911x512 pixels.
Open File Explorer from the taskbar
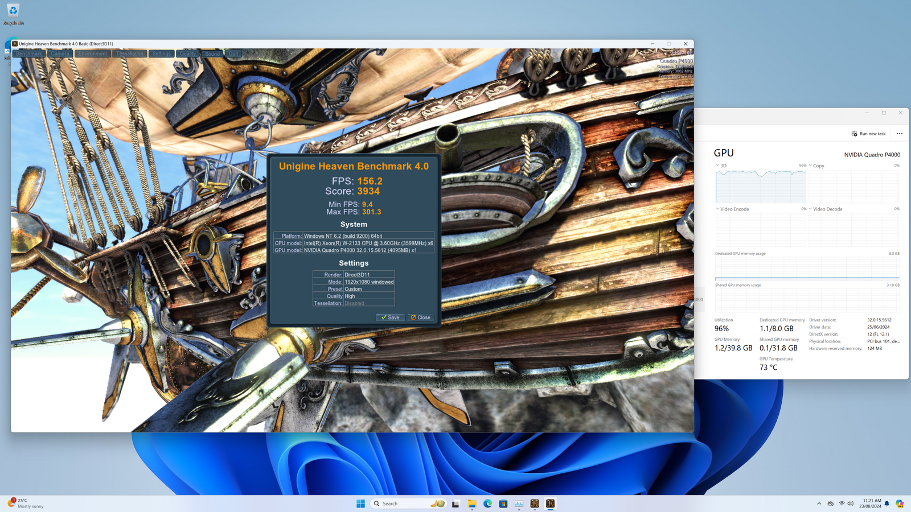click(x=472, y=503)
